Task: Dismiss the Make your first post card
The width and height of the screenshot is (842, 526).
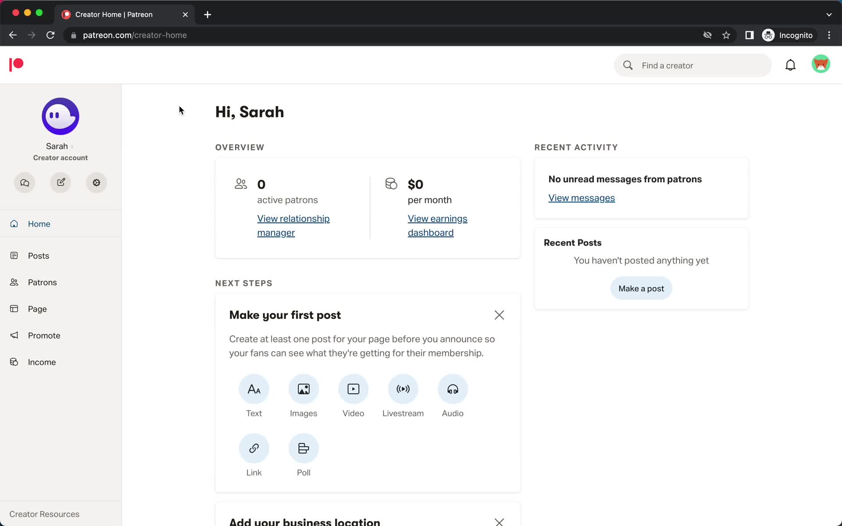Action: 499,315
